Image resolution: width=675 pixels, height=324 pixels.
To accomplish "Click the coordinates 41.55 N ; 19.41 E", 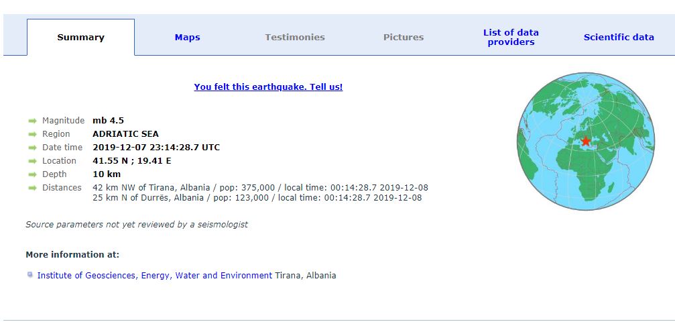I will [x=131, y=161].
